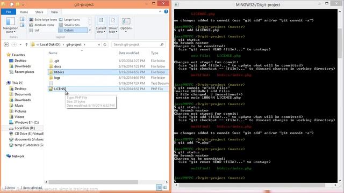The width and height of the screenshot is (344, 193).
Task: Click Local Disk (D:) in address bar
Action: coord(50,44)
